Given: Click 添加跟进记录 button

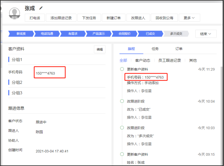Looking at the screenshot, I should pyautogui.click(x=61, y=18).
